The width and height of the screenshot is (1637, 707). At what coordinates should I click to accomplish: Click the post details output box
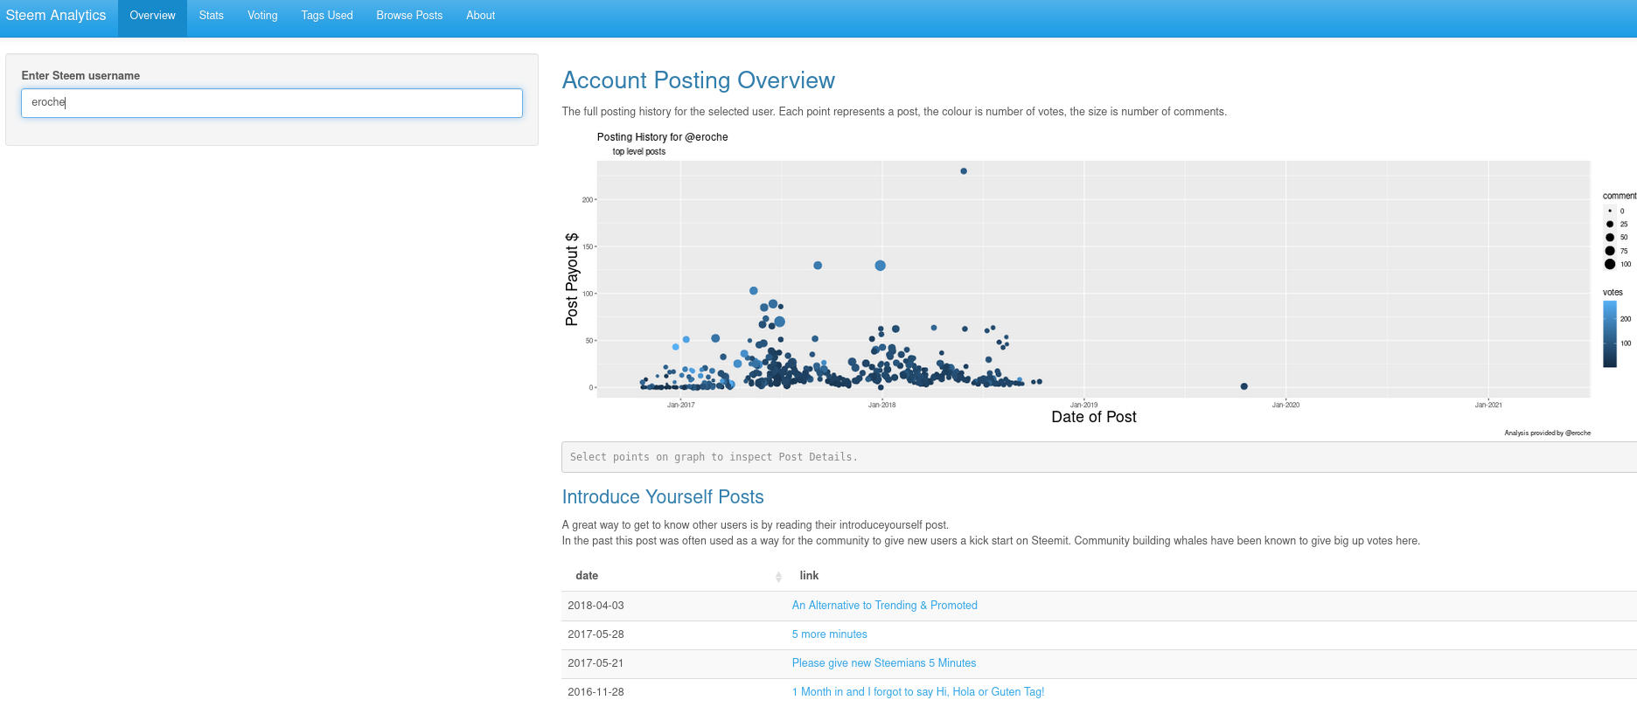(x=1099, y=457)
